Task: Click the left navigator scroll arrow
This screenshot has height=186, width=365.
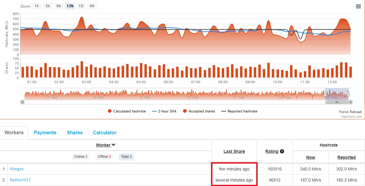Action: click(22, 102)
